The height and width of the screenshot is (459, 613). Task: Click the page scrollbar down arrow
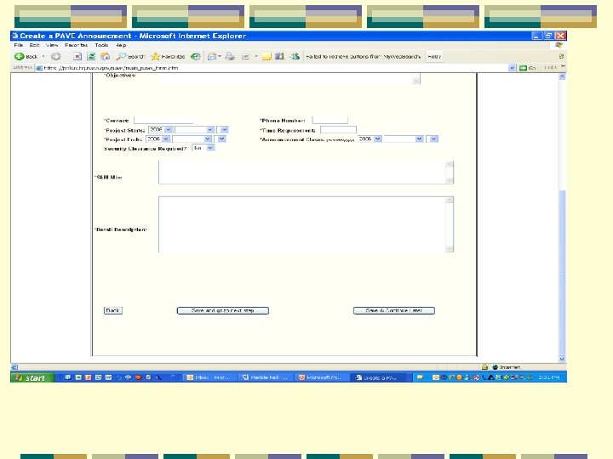pyautogui.click(x=562, y=359)
